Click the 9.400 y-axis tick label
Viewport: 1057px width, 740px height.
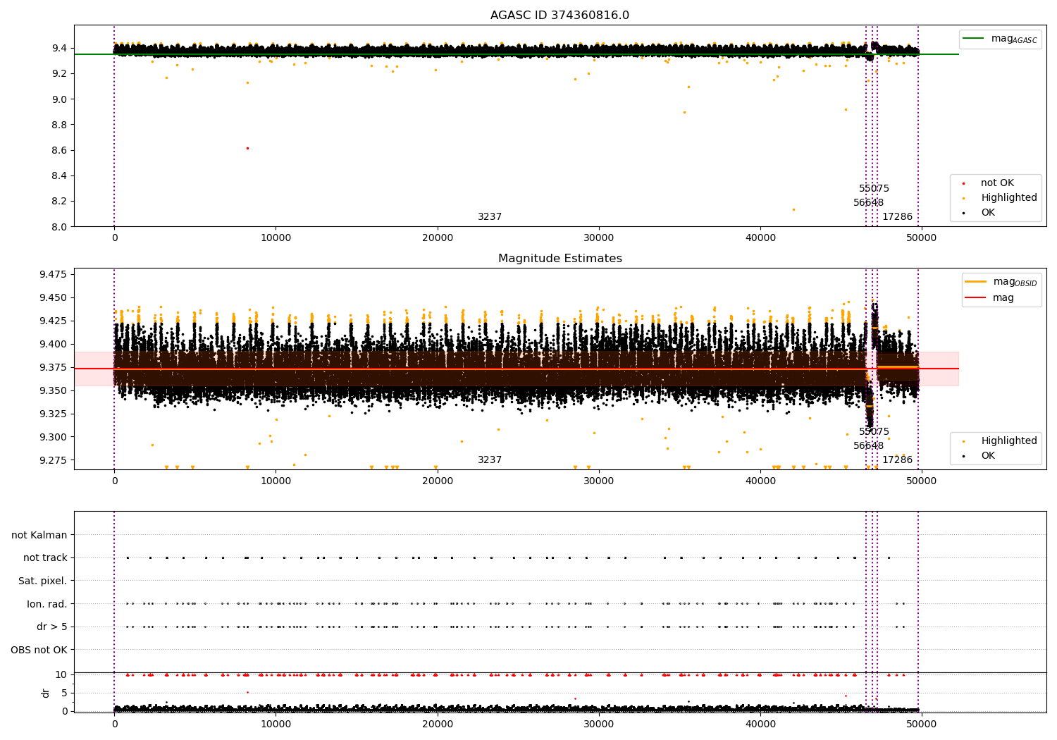pos(54,344)
